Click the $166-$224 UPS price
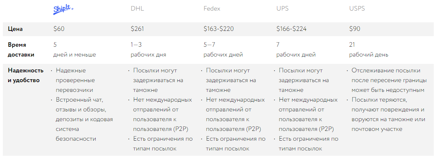This screenshot has height=161, width=437. (291, 29)
